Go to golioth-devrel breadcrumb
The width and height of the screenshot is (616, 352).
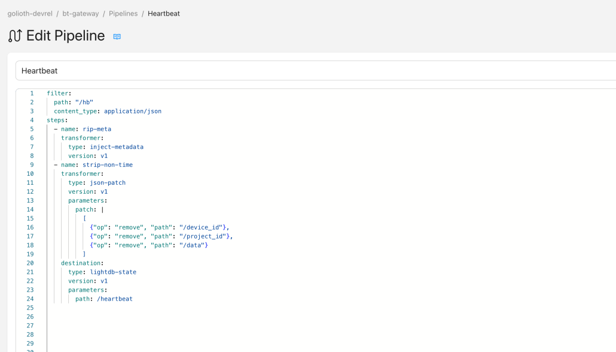(30, 13)
